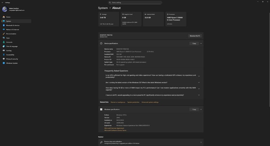Click the magnifier icon in the search box
The width and height of the screenshot is (270, 146).
point(110,2)
